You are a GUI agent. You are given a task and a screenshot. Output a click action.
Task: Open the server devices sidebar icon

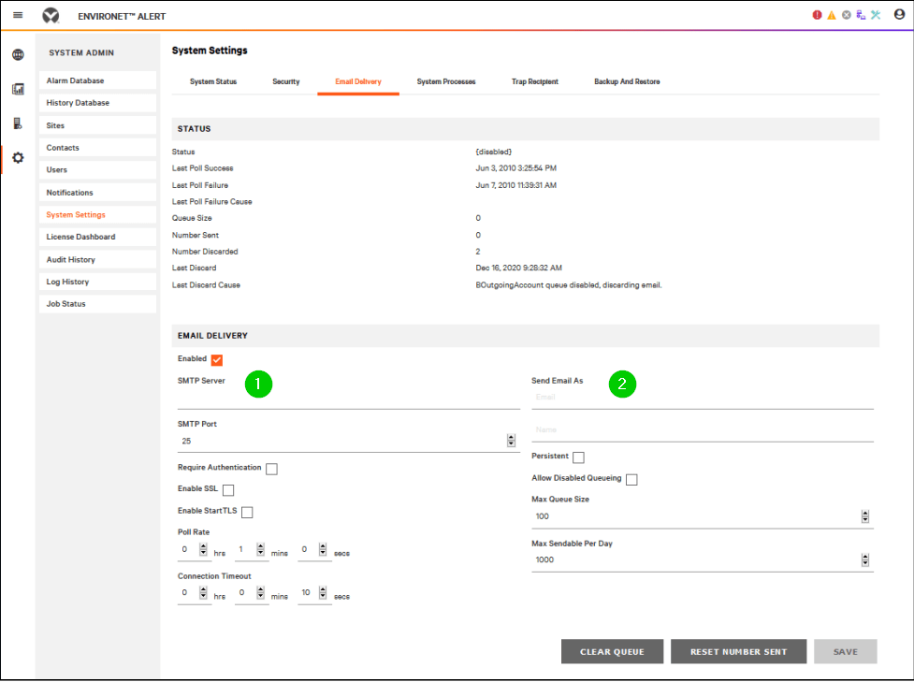click(18, 123)
